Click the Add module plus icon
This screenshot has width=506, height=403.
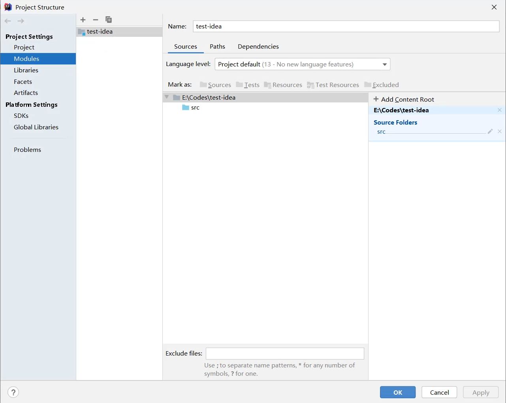(x=83, y=20)
